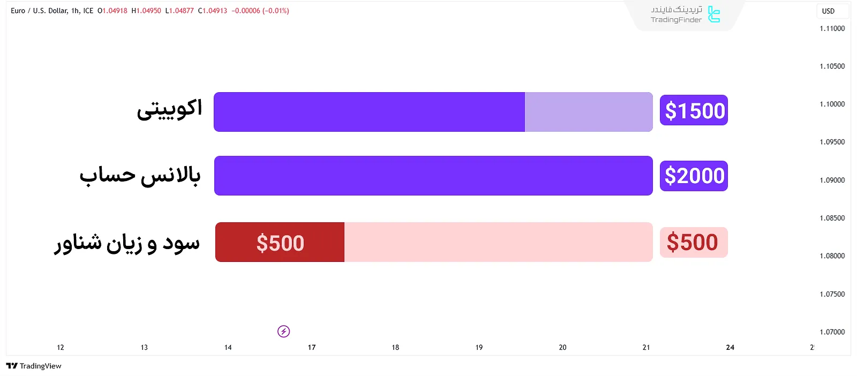Click the lightning bolt event icon
This screenshot has height=376, width=857.
(x=283, y=332)
